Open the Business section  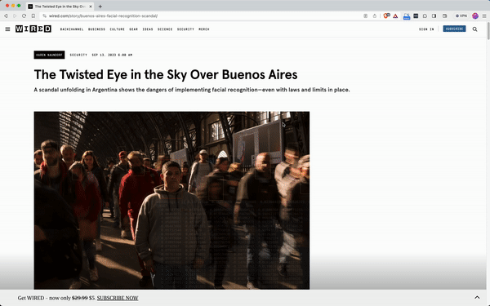click(96, 29)
